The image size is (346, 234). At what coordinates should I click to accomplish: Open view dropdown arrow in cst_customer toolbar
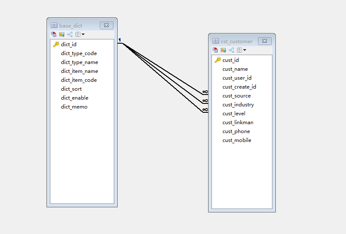(x=244, y=50)
